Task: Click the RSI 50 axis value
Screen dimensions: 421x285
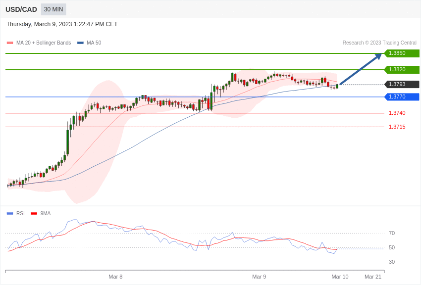Action: pos(392,247)
